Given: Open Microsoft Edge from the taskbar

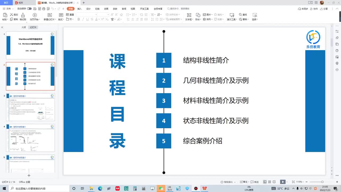Looking at the screenshot, I should point(100,188).
